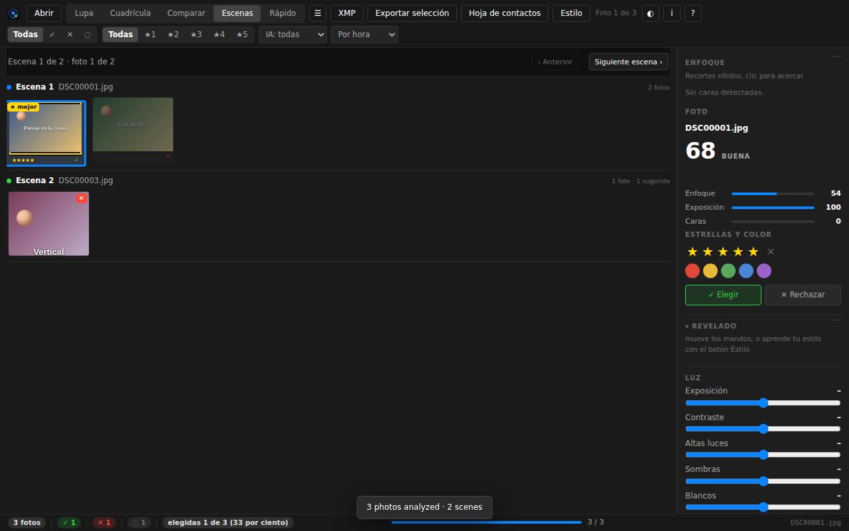Filter by ★2 rating
Image resolution: width=849 pixels, height=531 pixels.
pos(173,35)
